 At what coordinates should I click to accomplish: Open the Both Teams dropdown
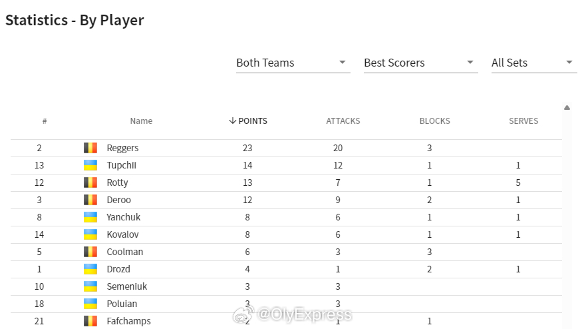[293, 63]
